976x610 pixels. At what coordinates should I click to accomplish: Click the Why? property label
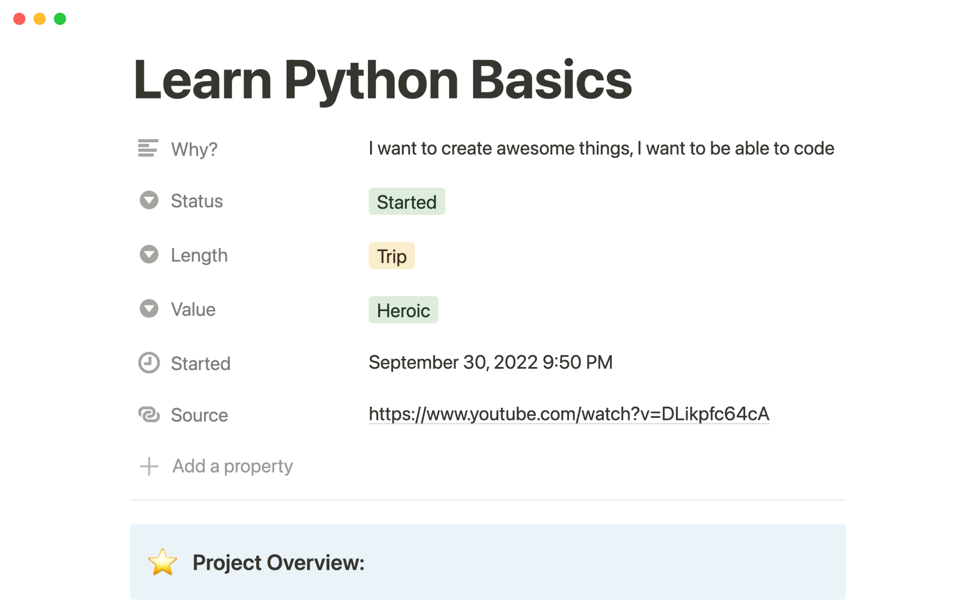[194, 149]
